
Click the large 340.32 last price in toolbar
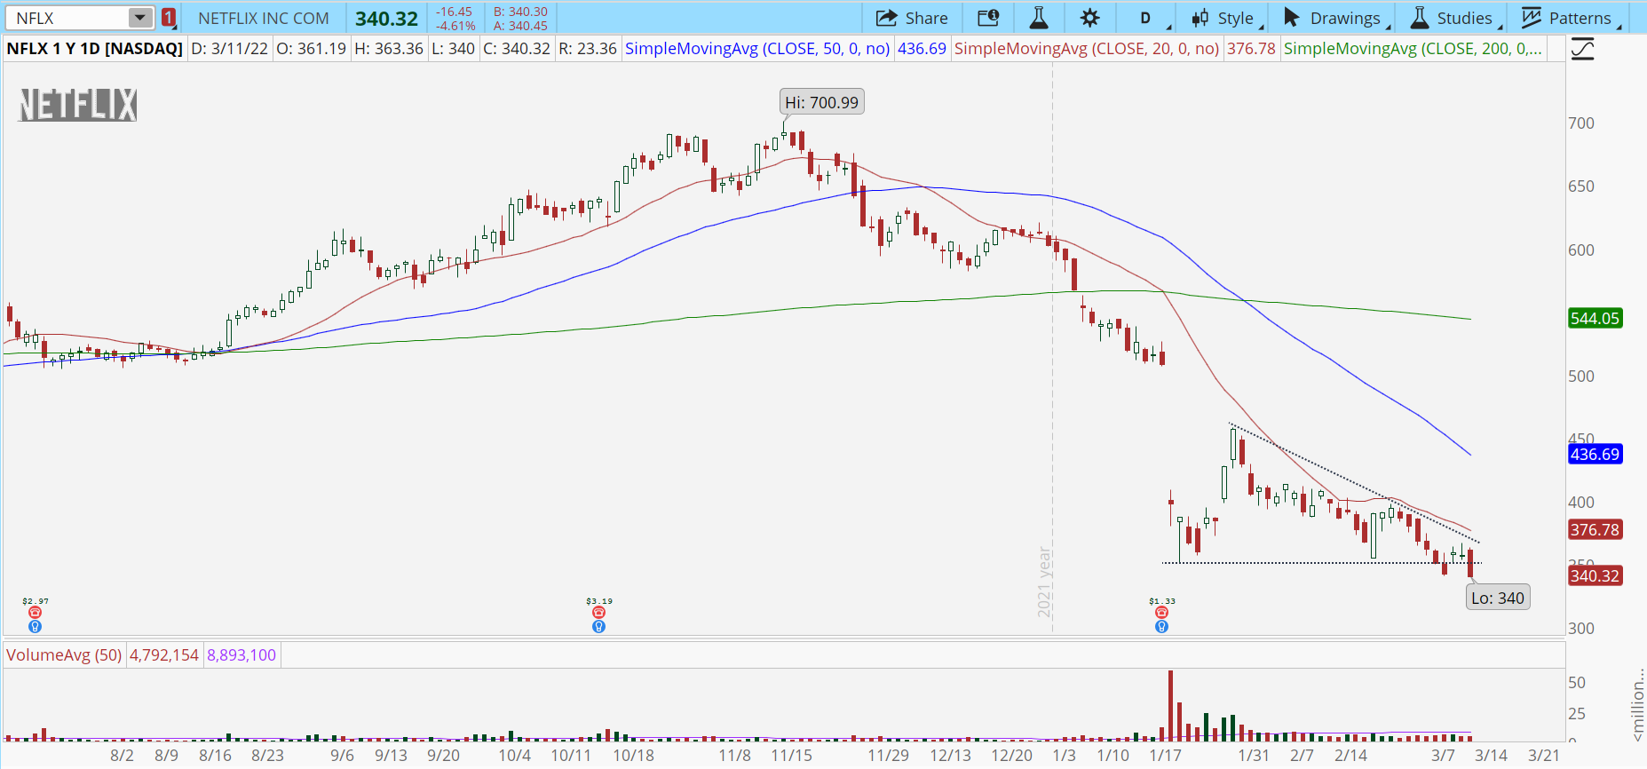click(386, 19)
